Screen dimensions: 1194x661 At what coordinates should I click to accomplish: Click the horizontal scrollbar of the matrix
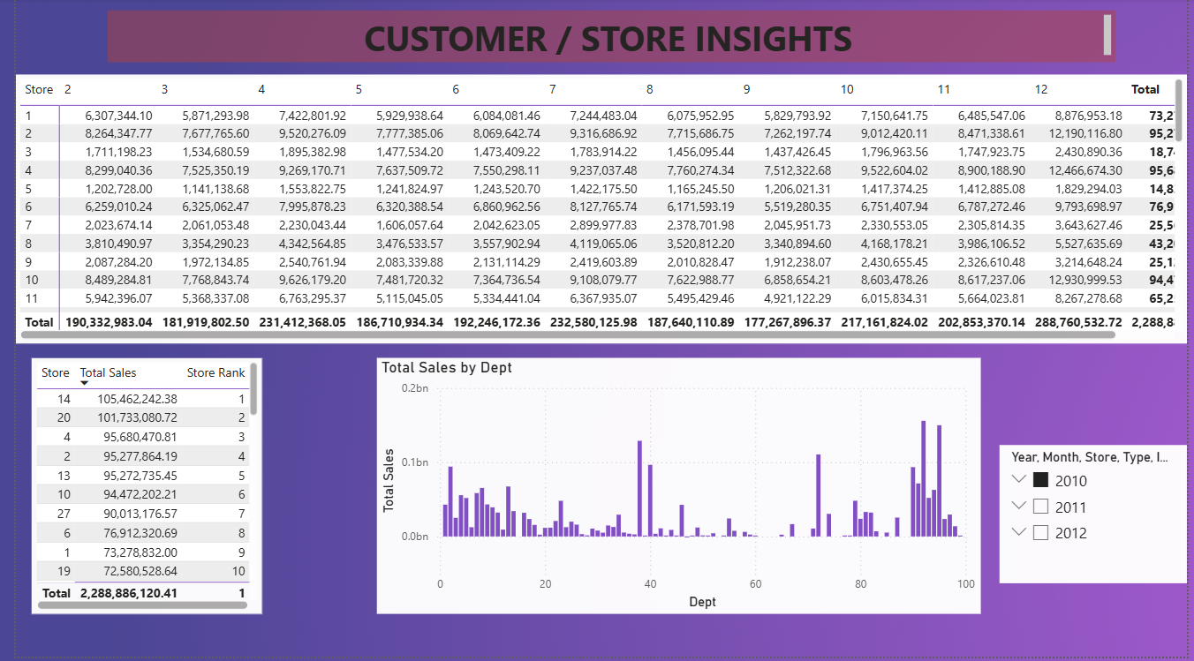tap(570, 334)
